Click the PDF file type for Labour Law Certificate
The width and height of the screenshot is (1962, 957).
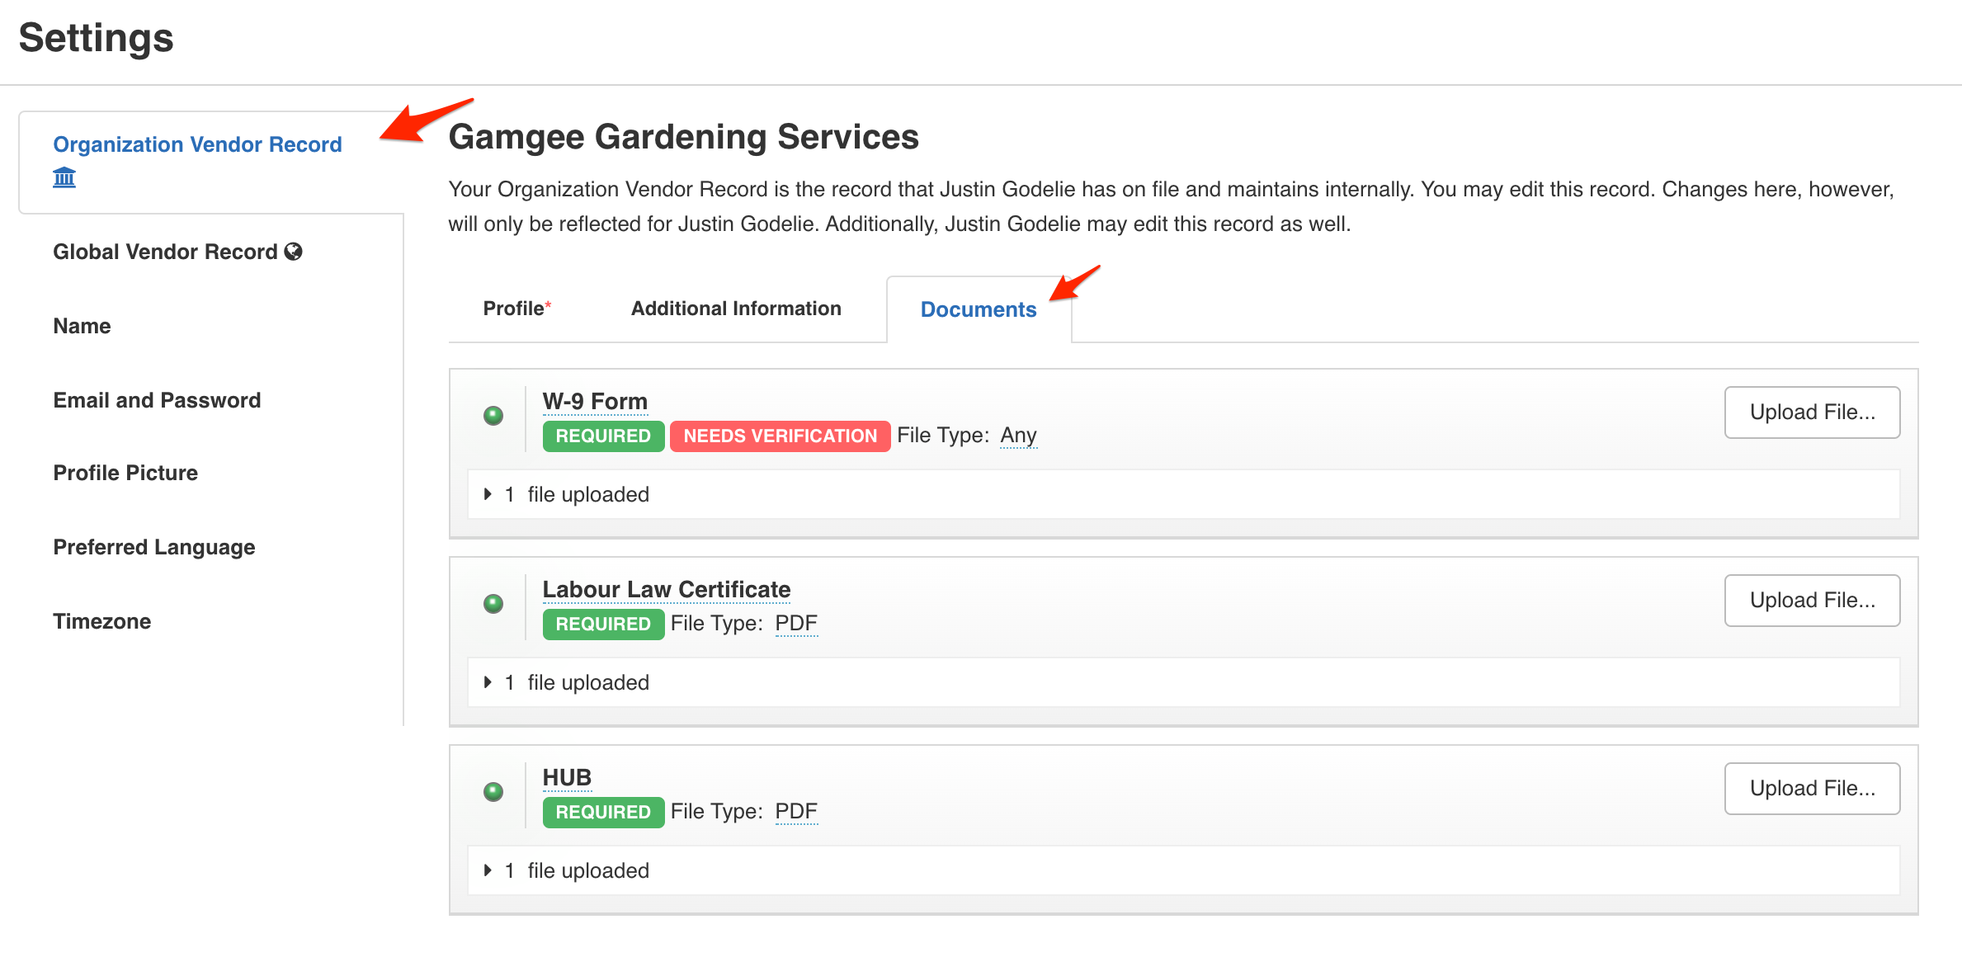pos(796,624)
